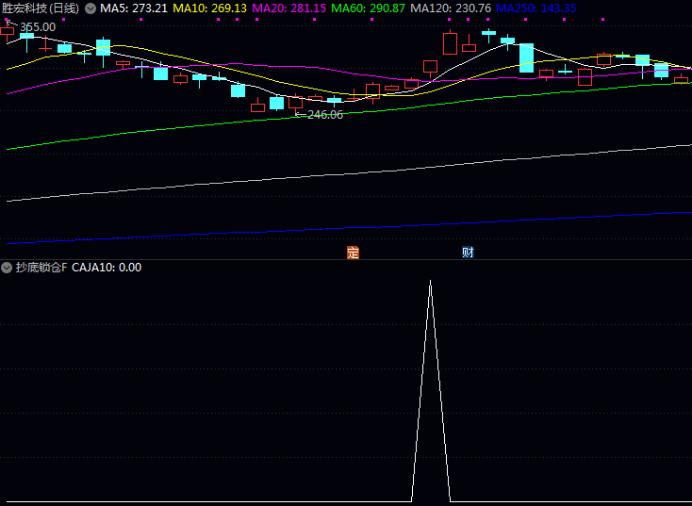Click the orange 定 event marker icon

pyautogui.click(x=354, y=253)
